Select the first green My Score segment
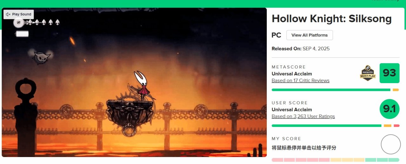 (x=370, y=160)
